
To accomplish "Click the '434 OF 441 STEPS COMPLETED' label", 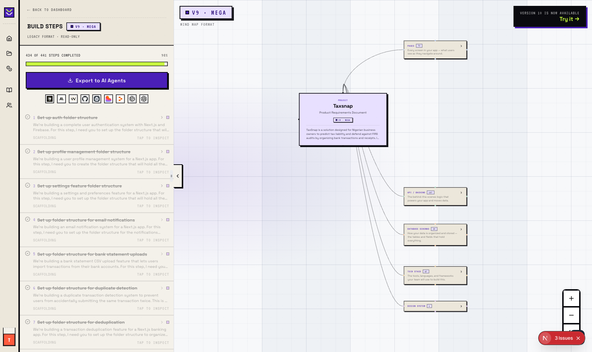I will tap(53, 55).
